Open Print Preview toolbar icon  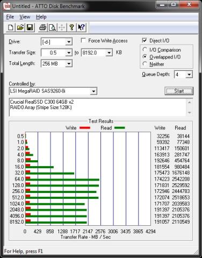(x=52, y=28)
